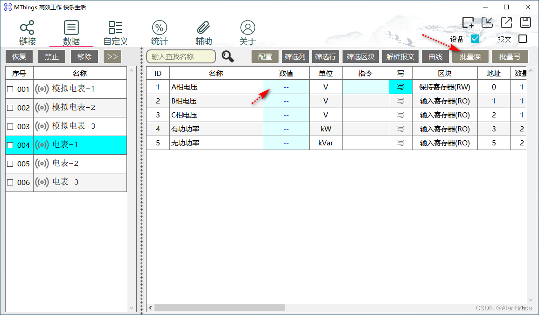Open the 关于 about user icon
The image size is (539, 315).
[x=248, y=27]
